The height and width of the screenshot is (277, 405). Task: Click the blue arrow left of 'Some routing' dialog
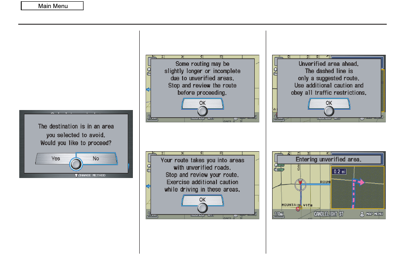pyautogui.click(x=148, y=90)
